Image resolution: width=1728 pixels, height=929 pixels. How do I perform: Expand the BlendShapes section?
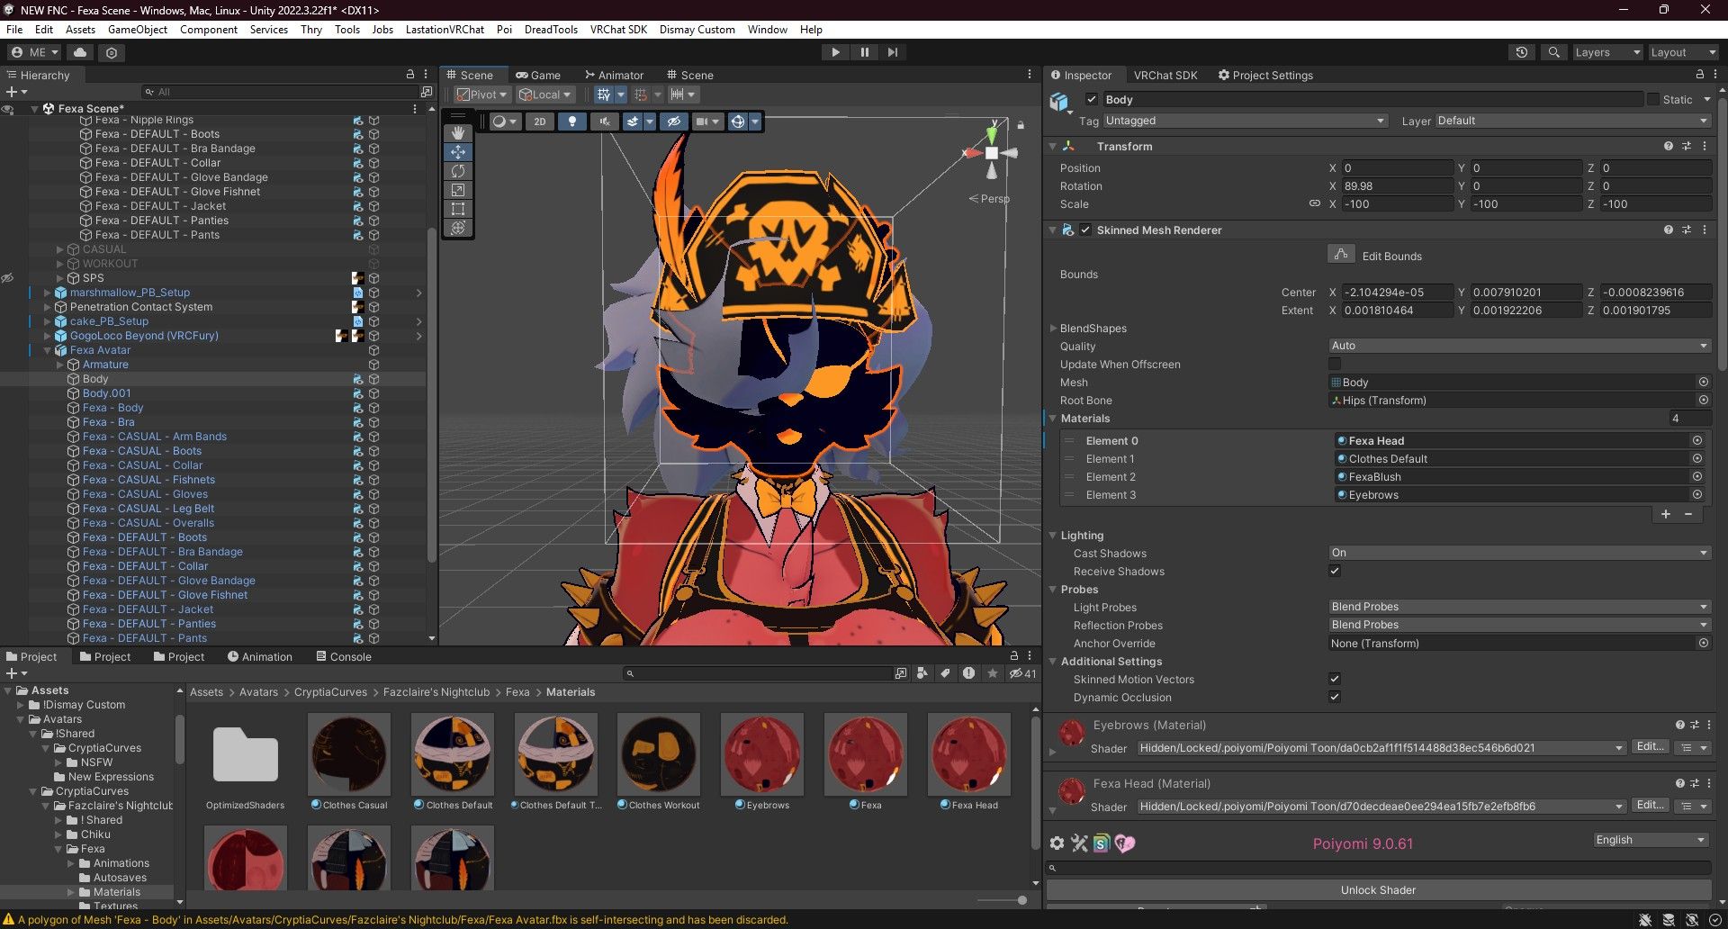click(1053, 329)
